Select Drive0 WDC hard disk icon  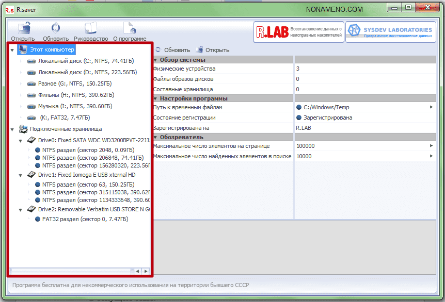click(x=32, y=140)
